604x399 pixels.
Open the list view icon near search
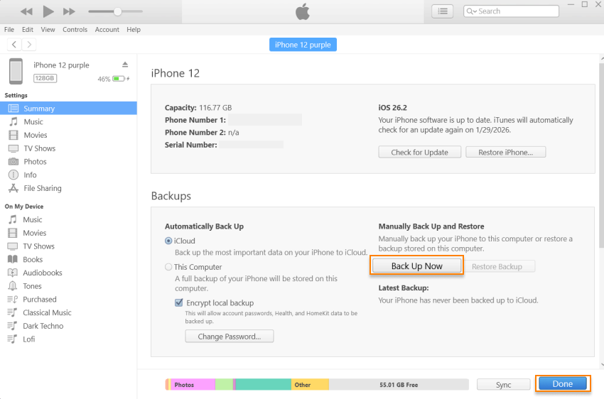point(442,11)
